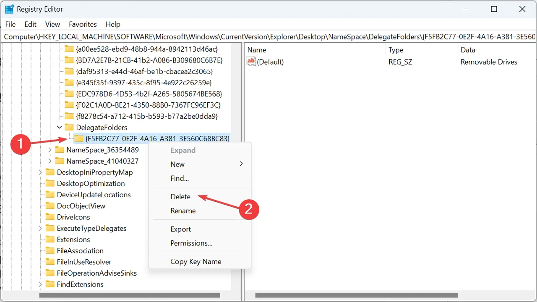The image size is (537, 302).
Task: Expand the NameSpace_41040327 node
Action: tap(50, 161)
